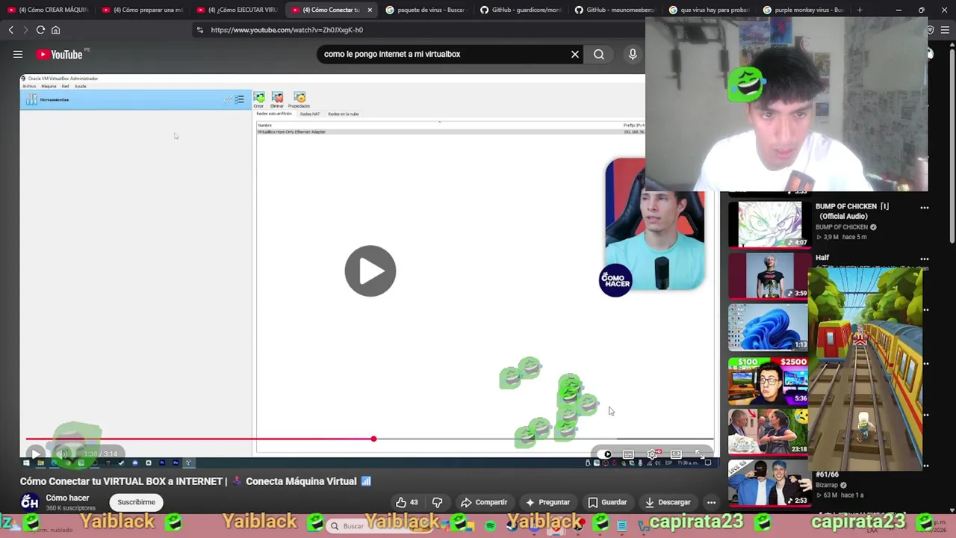Enter fullscreen on the video player
This screenshot has height=538, width=956.
699,454
